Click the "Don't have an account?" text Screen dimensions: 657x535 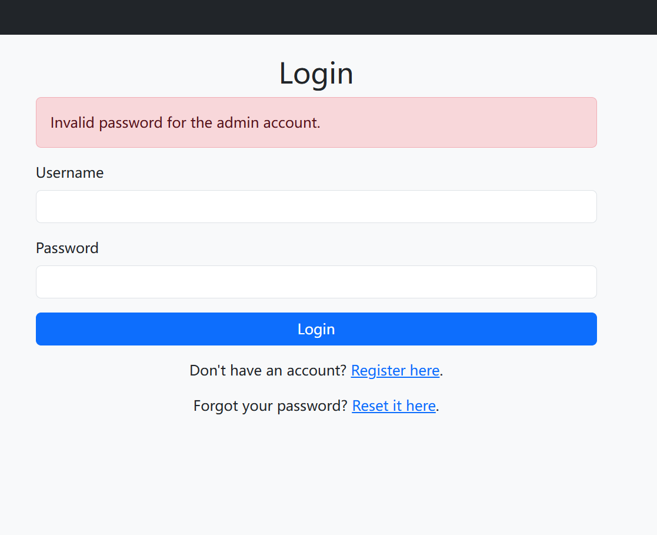[268, 371]
